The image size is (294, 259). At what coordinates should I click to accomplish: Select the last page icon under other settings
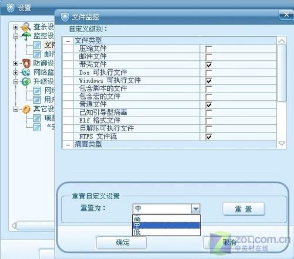tap(37, 127)
